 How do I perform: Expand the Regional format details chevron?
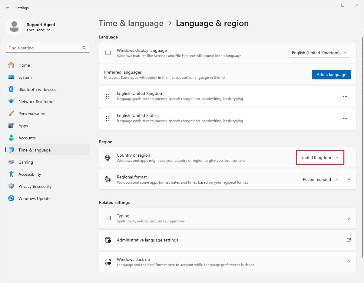click(349, 179)
